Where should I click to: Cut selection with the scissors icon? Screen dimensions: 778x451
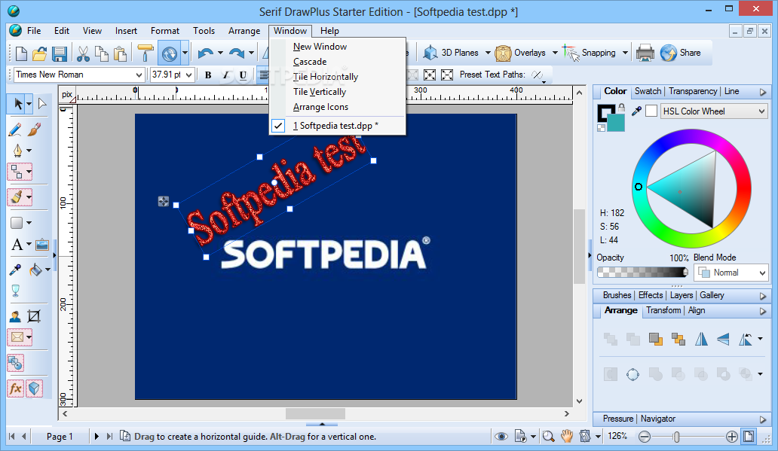tap(83, 53)
